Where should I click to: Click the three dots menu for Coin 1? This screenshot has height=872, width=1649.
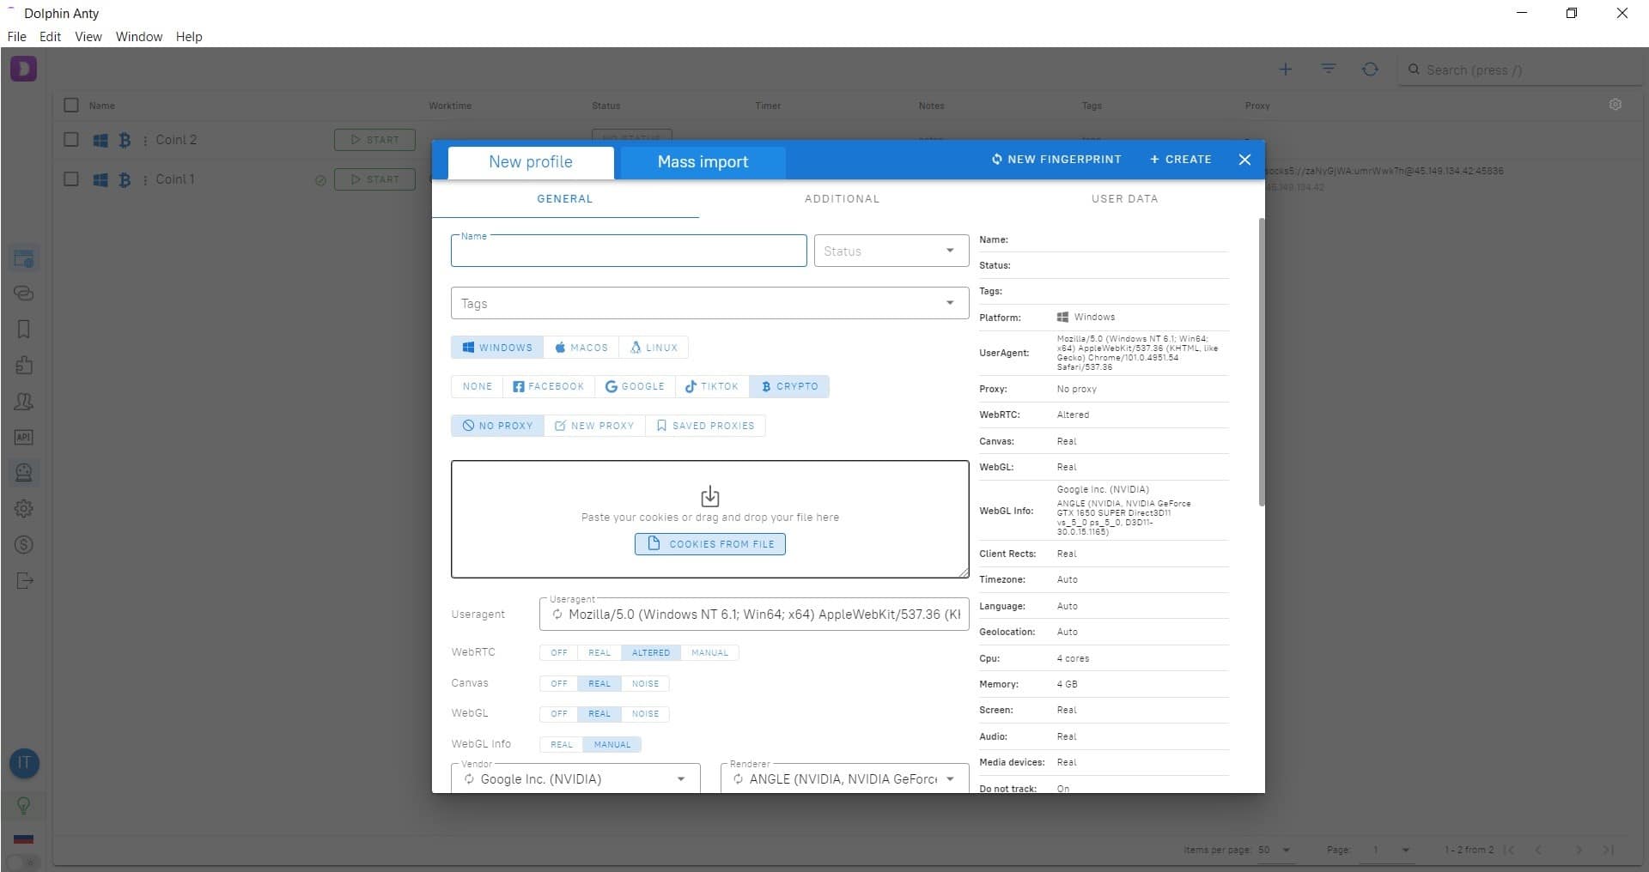pyautogui.click(x=145, y=179)
